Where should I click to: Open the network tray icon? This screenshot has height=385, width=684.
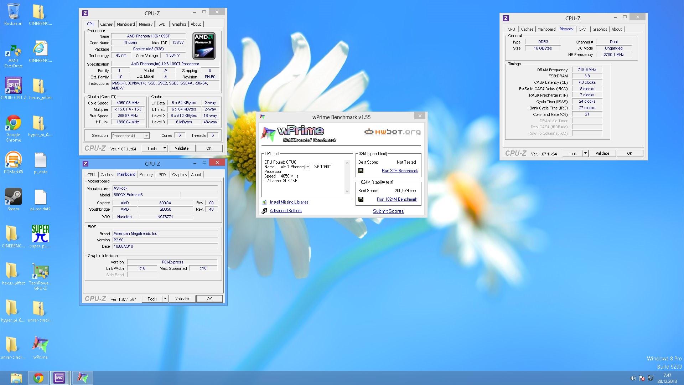(x=651, y=378)
